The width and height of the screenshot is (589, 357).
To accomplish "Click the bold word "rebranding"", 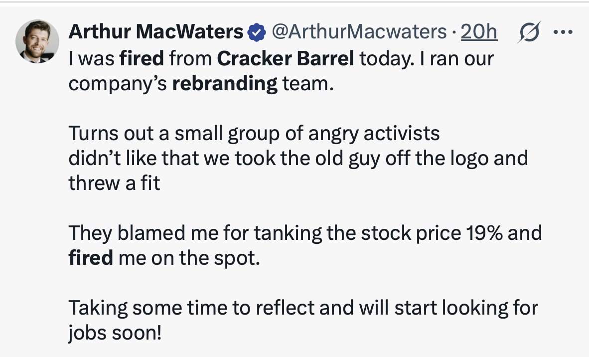I will 225,83.
